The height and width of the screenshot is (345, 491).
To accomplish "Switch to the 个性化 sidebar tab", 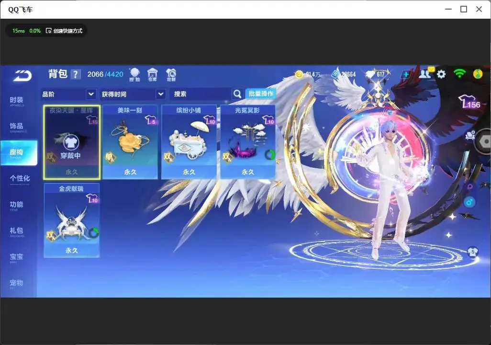I will click(20, 179).
